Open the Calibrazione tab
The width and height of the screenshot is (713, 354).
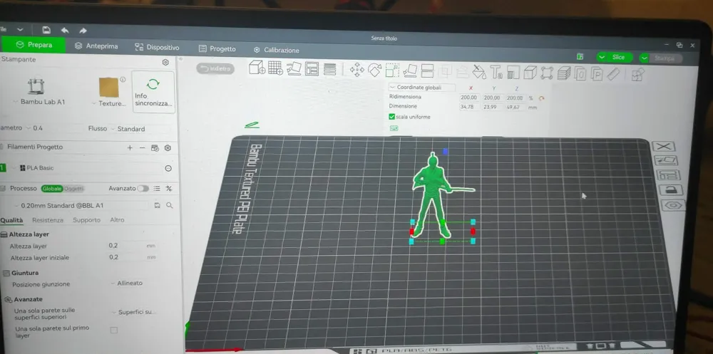(x=277, y=50)
